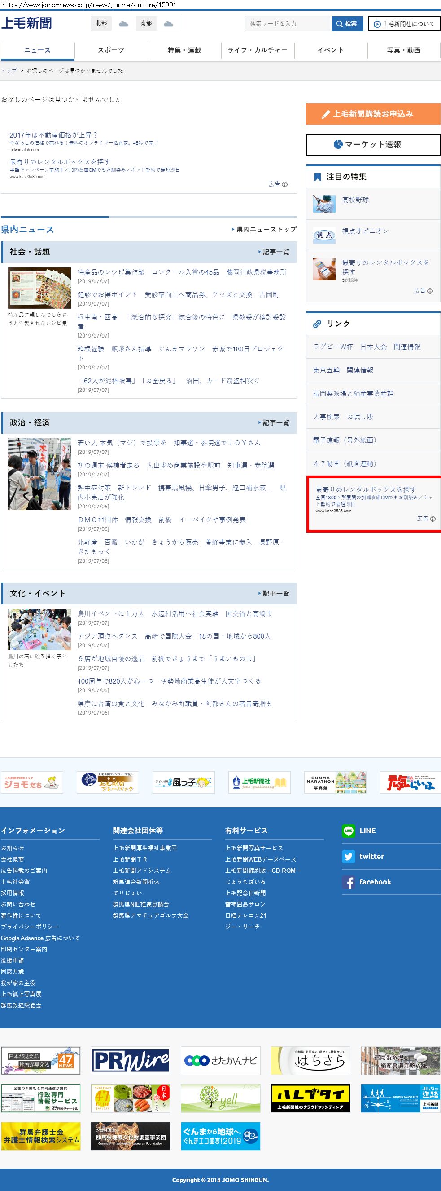Viewport: 441px width, 1191px height.
Task: Click the PR Wire banner logo
Action: pyautogui.click(x=131, y=1060)
